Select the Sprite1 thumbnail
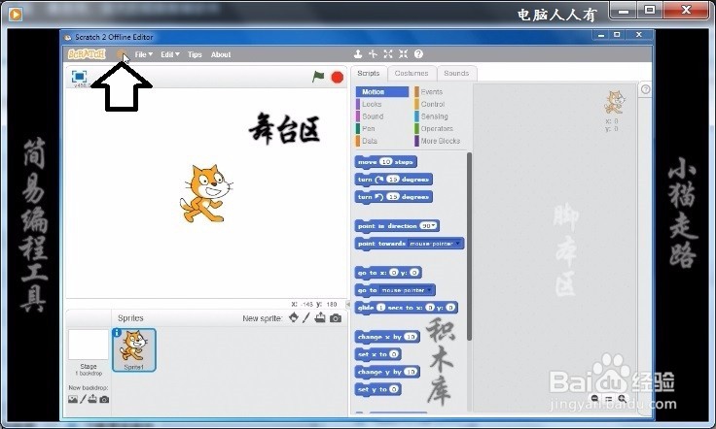The width and height of the screenshot is (716, 429). point(134,349)
